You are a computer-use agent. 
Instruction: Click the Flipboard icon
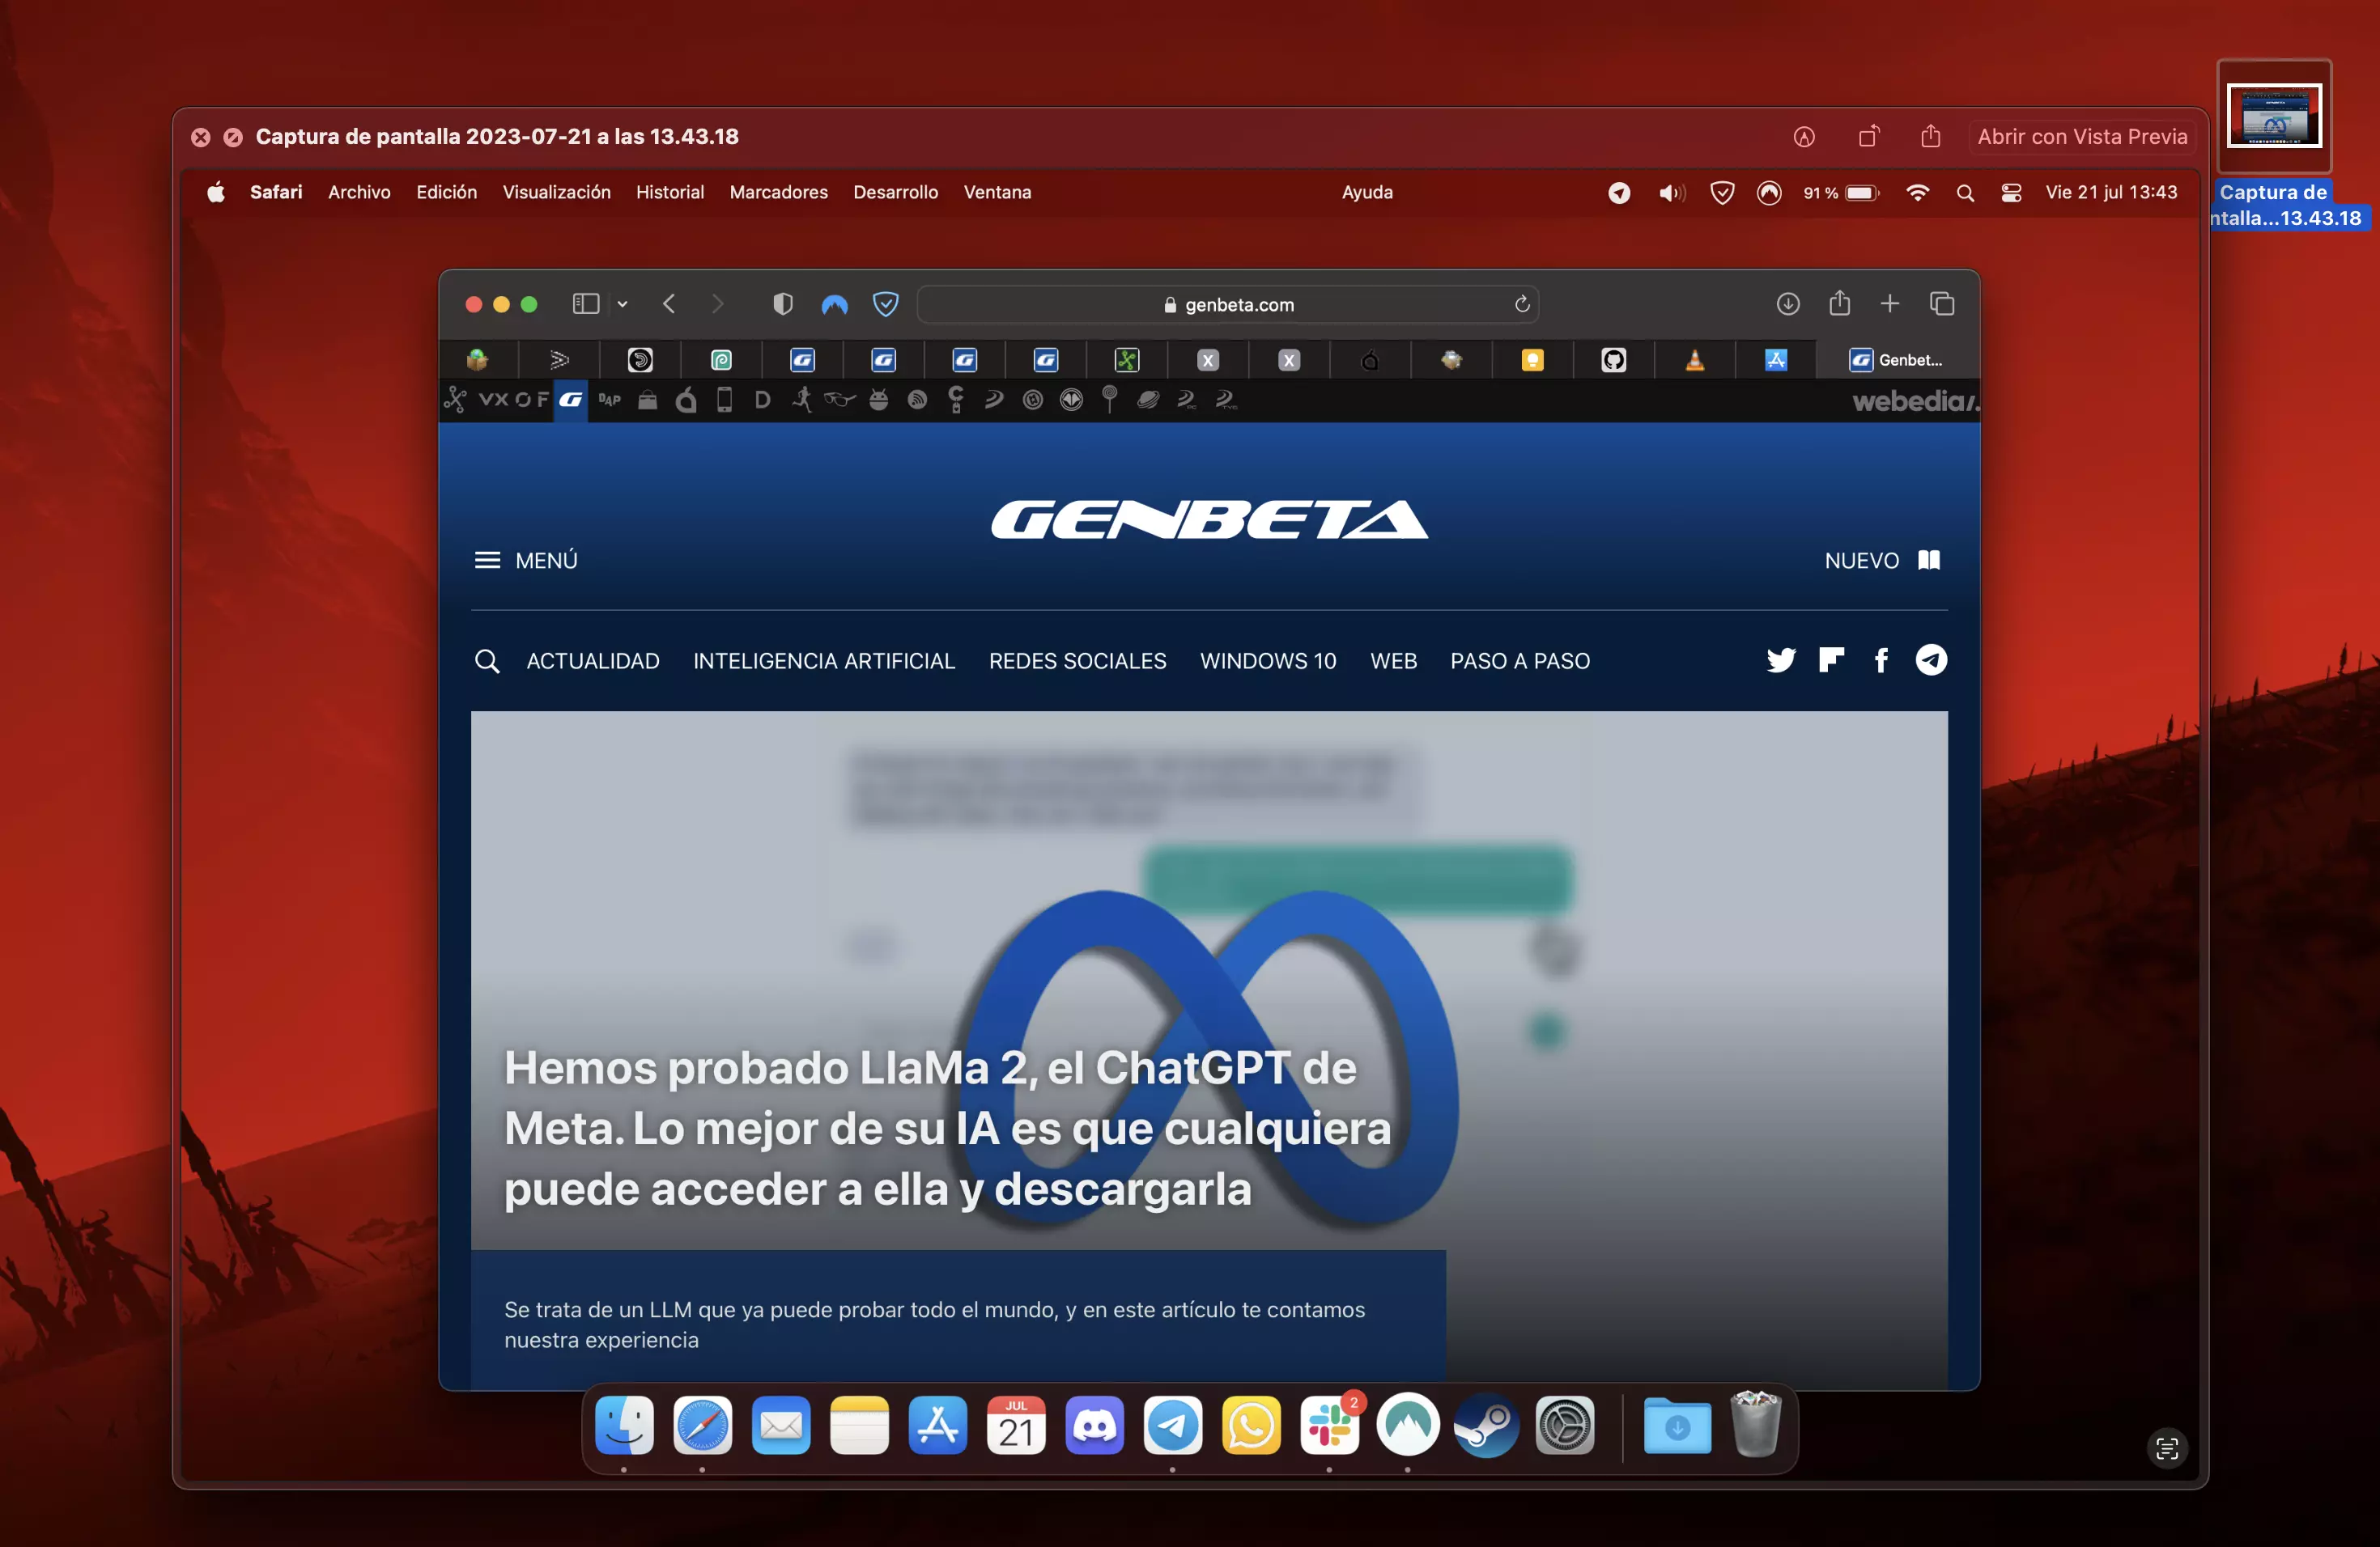click(x=1831, y=659)
